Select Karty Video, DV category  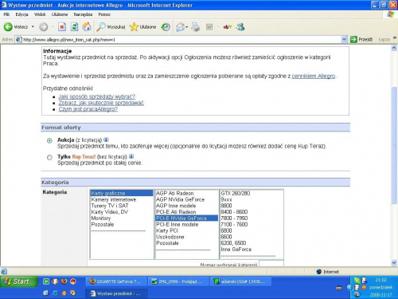tap(122, 212)
